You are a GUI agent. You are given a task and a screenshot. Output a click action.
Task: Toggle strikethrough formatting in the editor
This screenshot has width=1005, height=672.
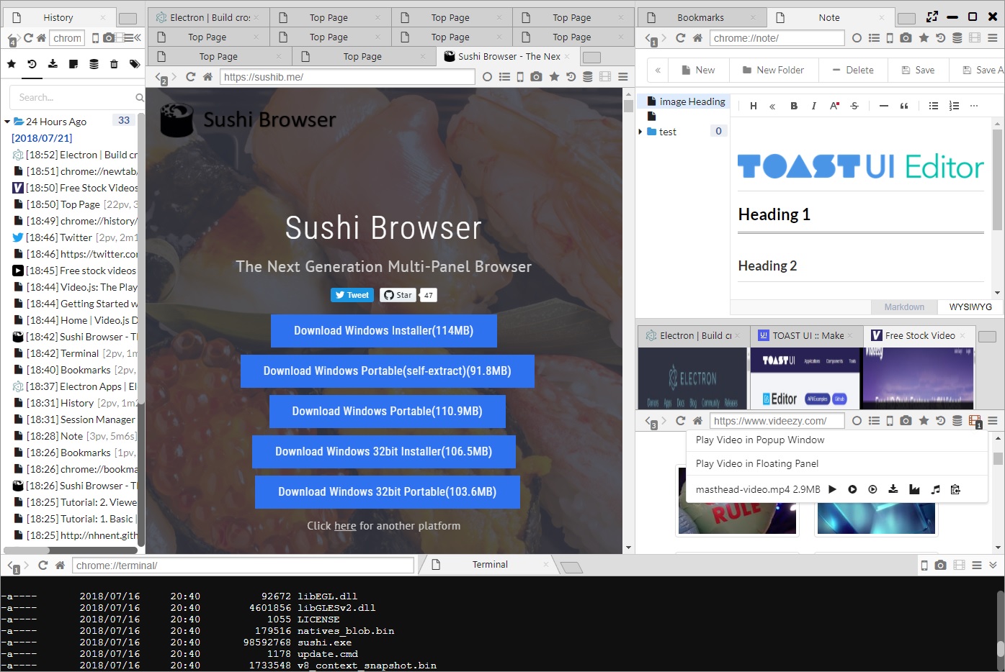(854, 106)
